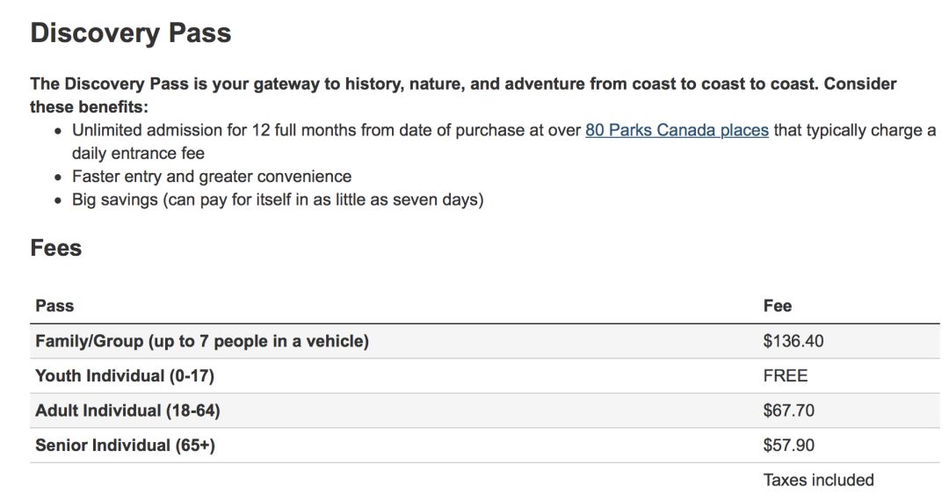The height and width of the screenshot is (501, 949).
Task: Click the Youth Individual (0-17) row label
Action: point(125,376)
